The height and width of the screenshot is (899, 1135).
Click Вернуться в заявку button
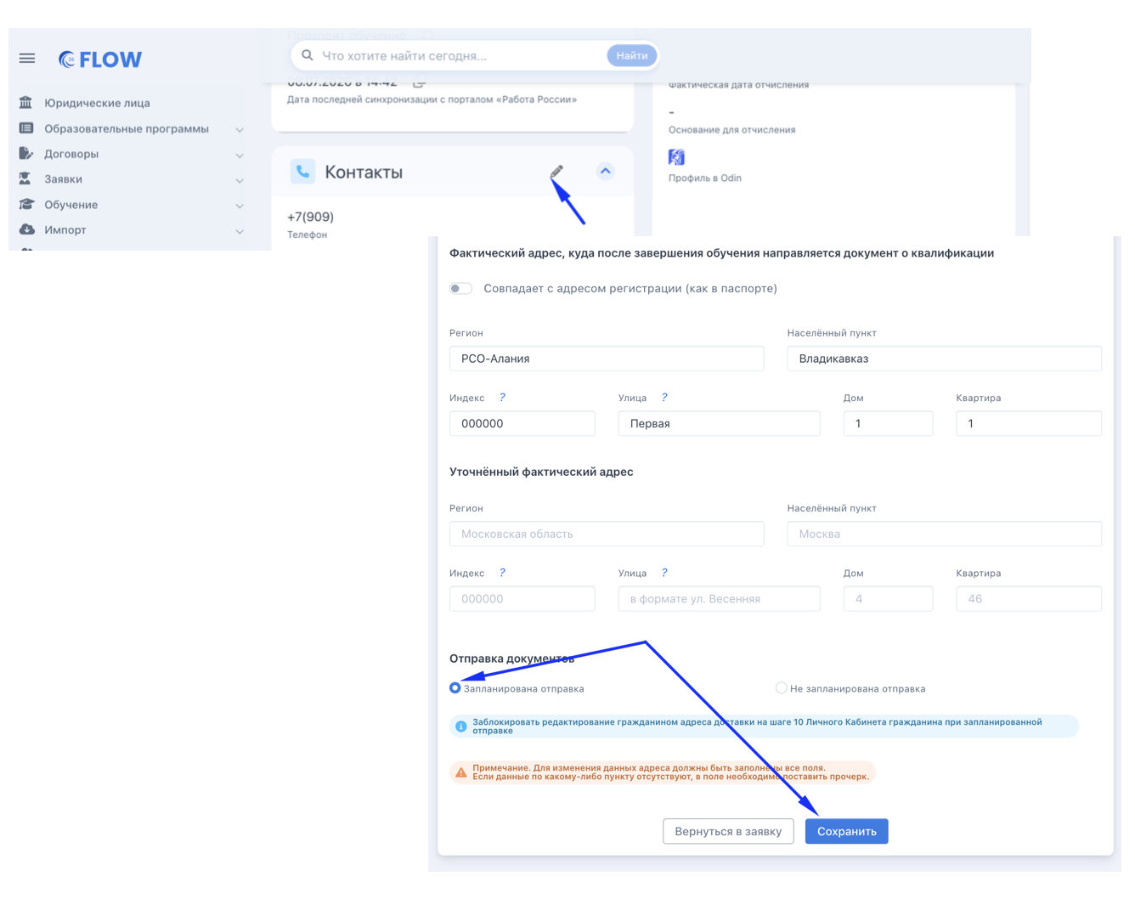pyautogui.click(x=728, y=831)
